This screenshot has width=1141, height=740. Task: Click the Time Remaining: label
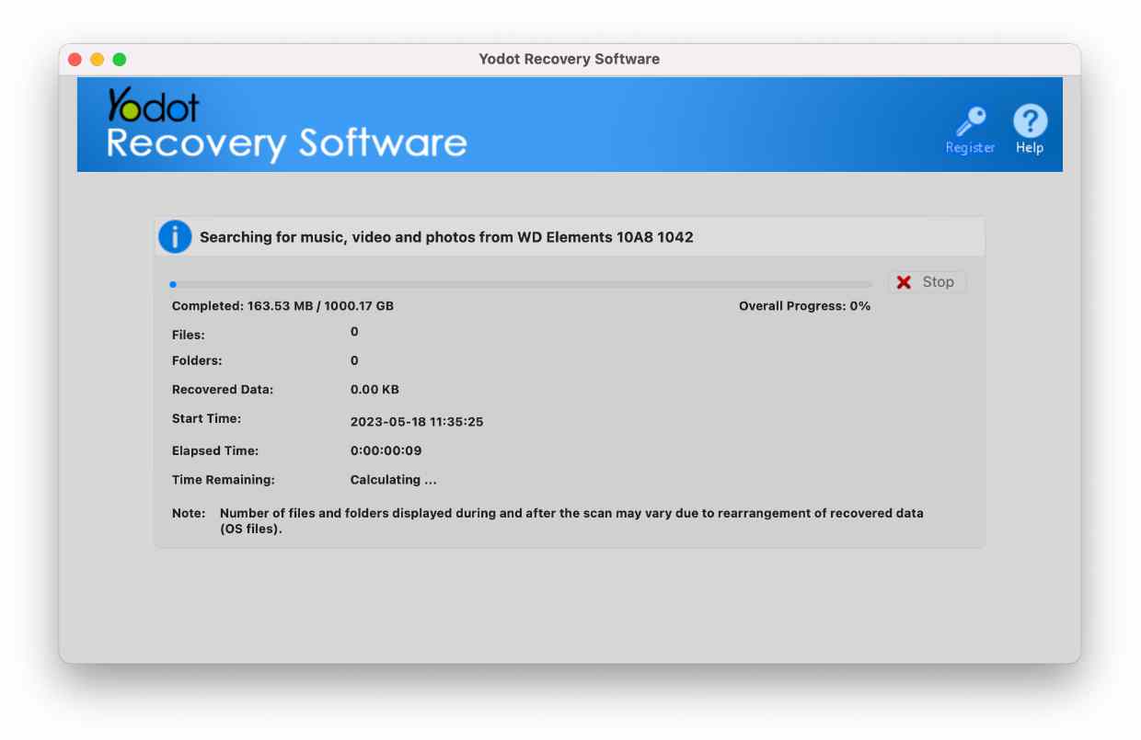pos(224,480)
